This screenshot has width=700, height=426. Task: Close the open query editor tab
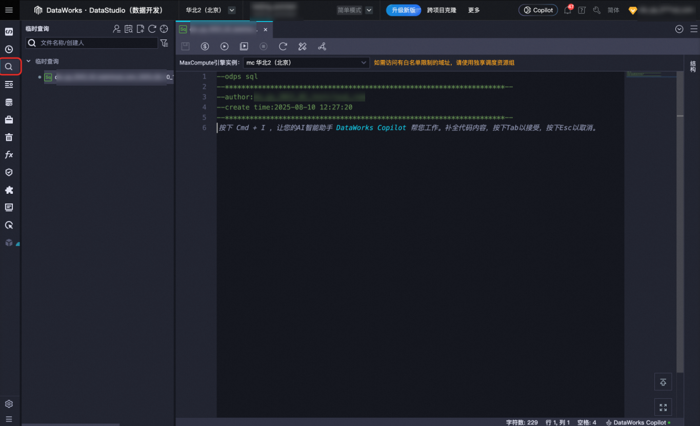[266, 30]
